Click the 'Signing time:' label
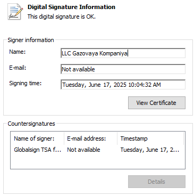The height and width of the screenshot is (196, 194). click(x=26, y=83)
